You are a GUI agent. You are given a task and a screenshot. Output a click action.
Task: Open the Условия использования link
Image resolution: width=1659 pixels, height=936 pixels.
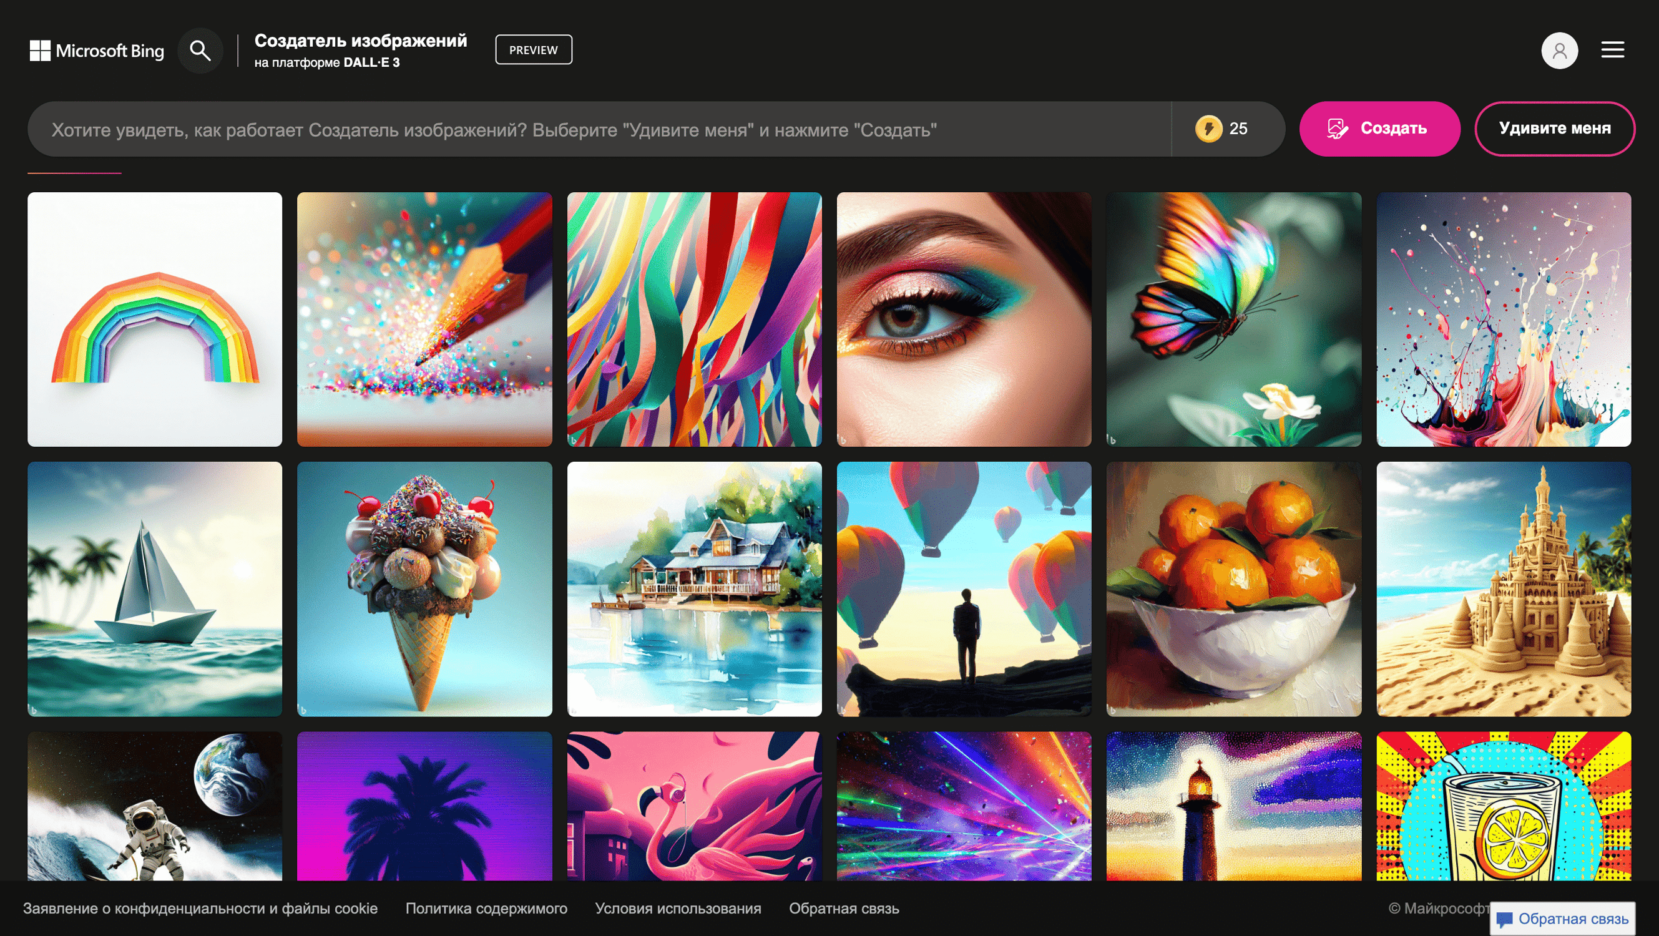[678, 909]
